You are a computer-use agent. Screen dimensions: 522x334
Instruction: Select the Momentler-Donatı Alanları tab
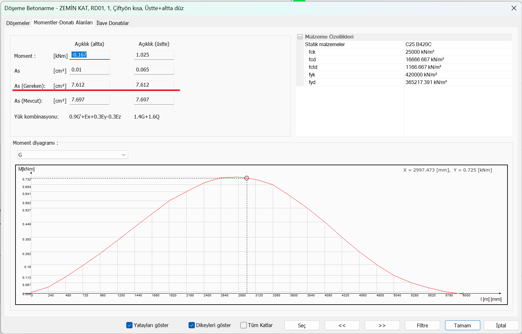coord(63,23)
